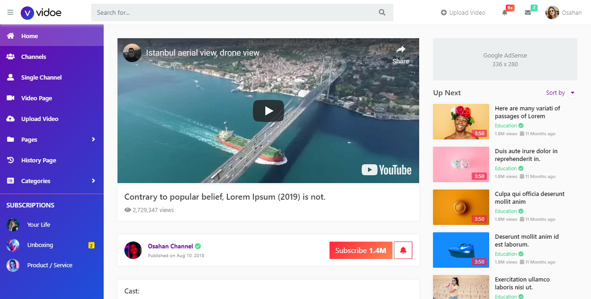Click the 2,729,347 views count
The width and height of the screenshot is (591, 299).
pos(149,210)
